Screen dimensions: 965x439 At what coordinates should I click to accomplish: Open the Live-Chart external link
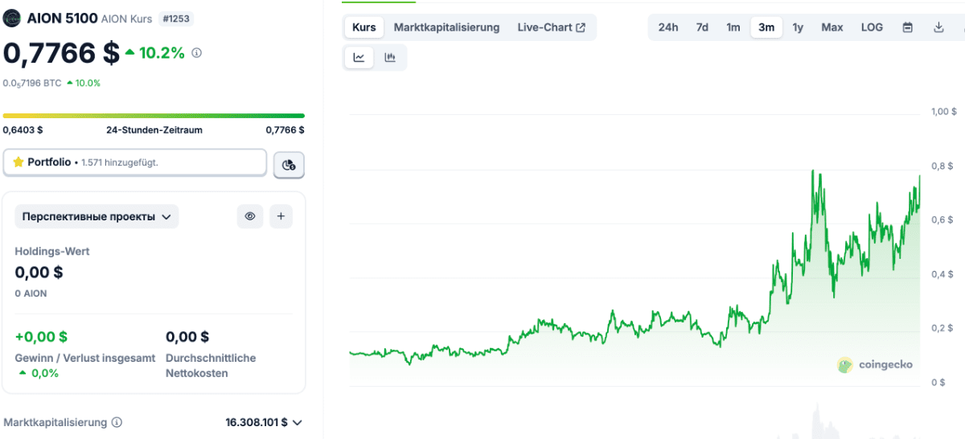coord(552,27)
